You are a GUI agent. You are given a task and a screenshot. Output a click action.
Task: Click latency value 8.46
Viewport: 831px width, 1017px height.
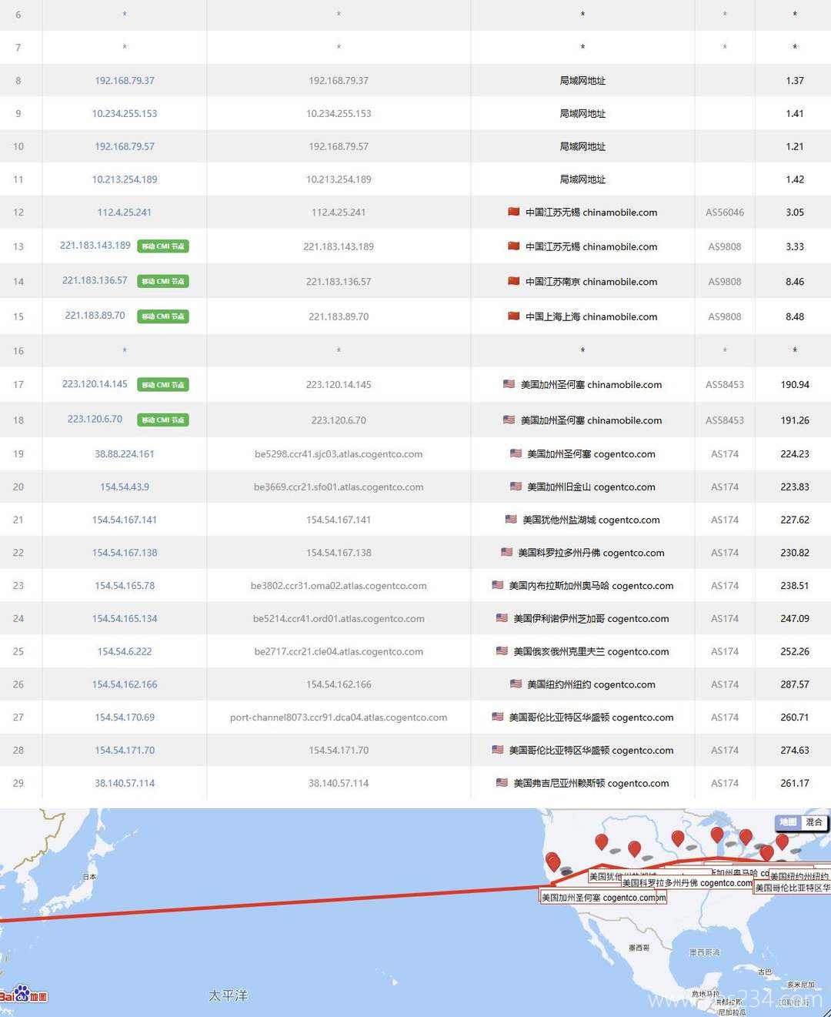point(795,281)
